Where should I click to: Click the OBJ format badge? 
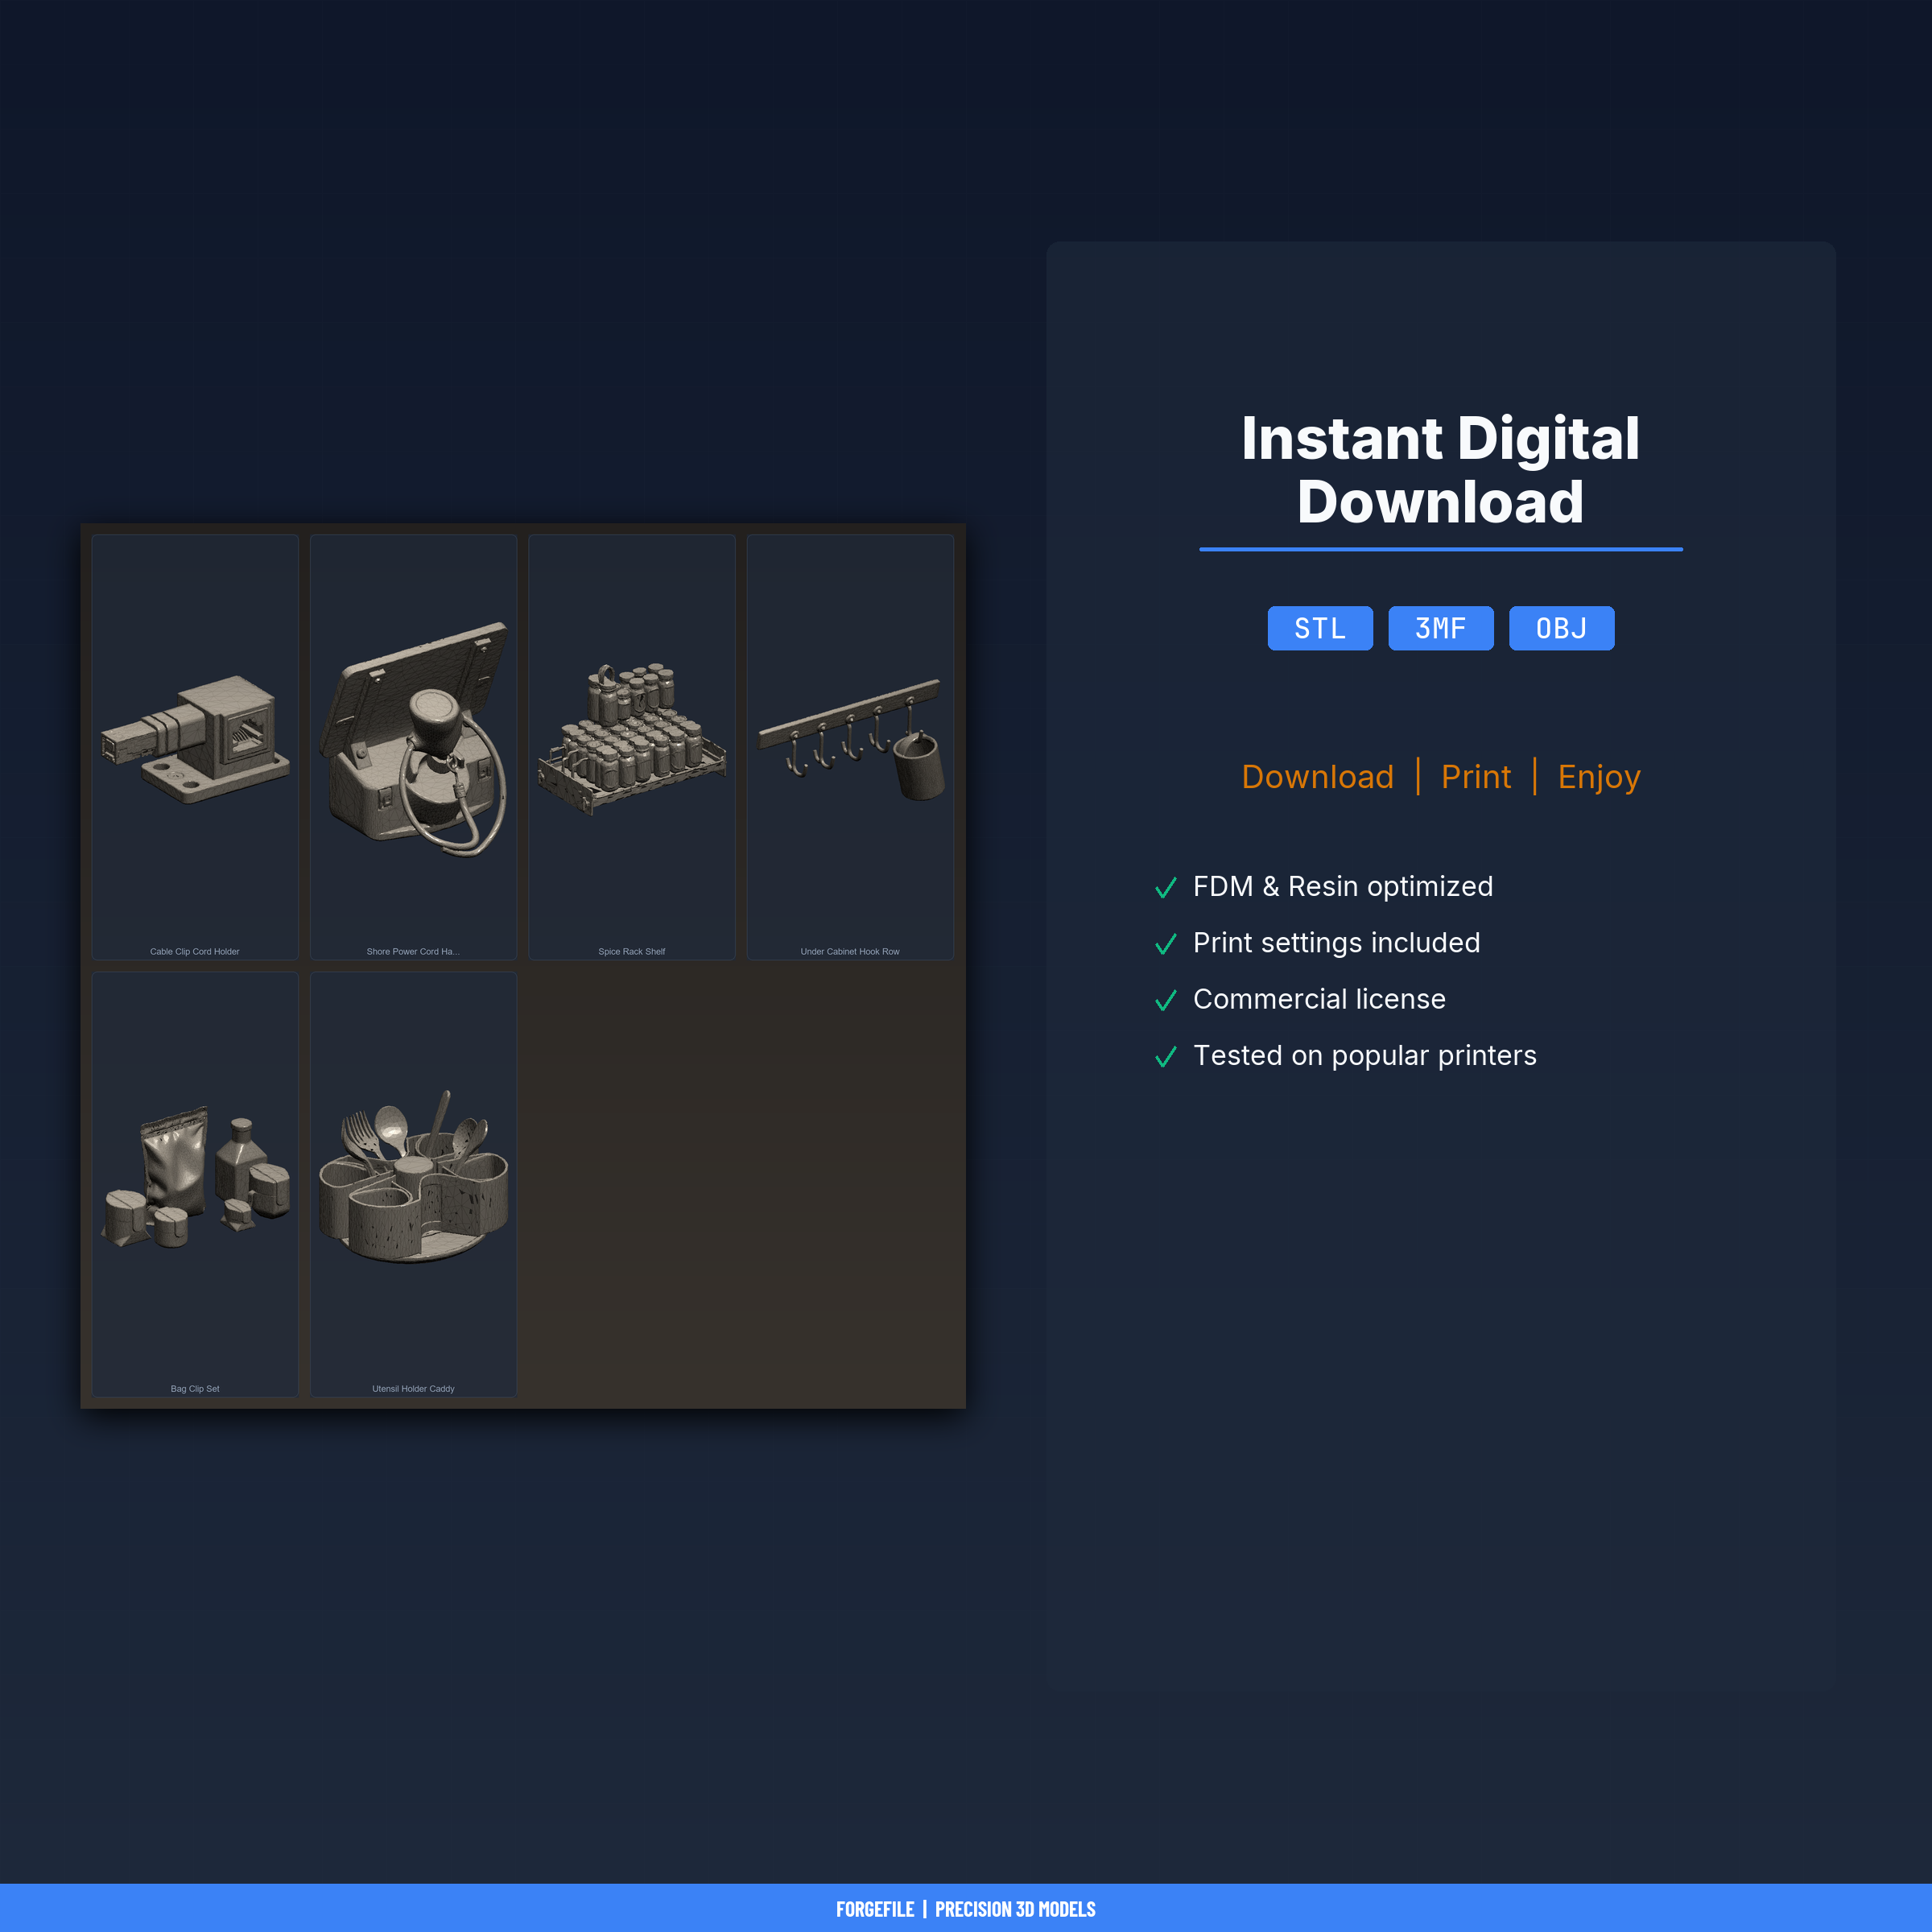coord(1561,628)
